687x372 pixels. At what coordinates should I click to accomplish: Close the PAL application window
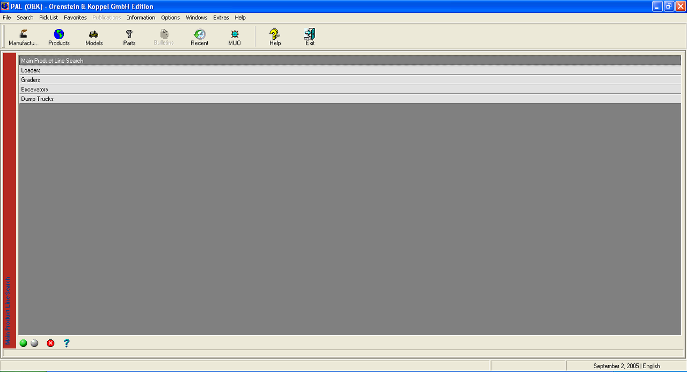(x=680, y=6)
